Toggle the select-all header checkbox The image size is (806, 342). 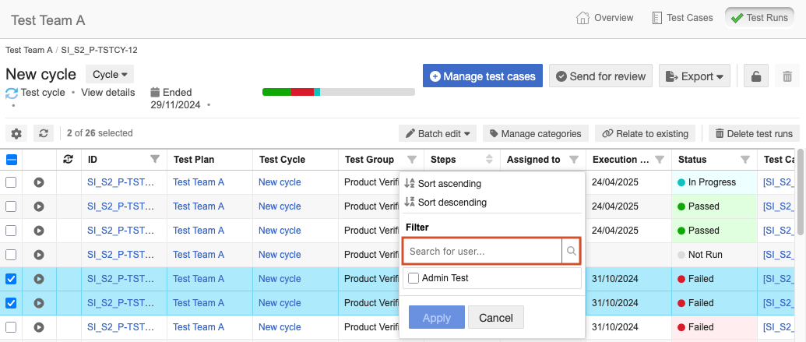point(12,160)
